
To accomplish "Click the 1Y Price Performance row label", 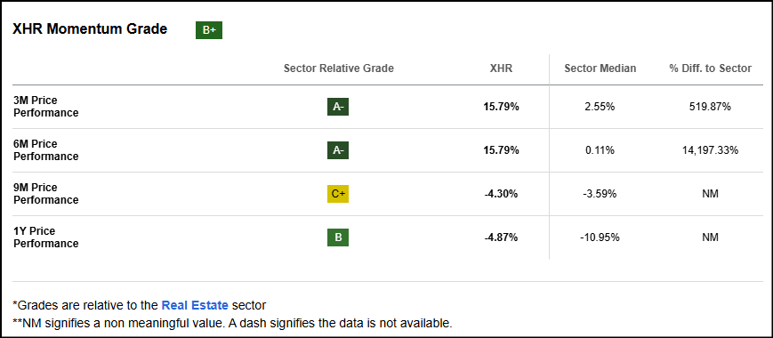I will (46, 237).
